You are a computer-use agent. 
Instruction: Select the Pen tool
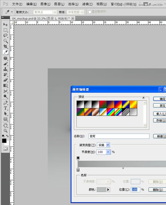[x=5, y=103]
